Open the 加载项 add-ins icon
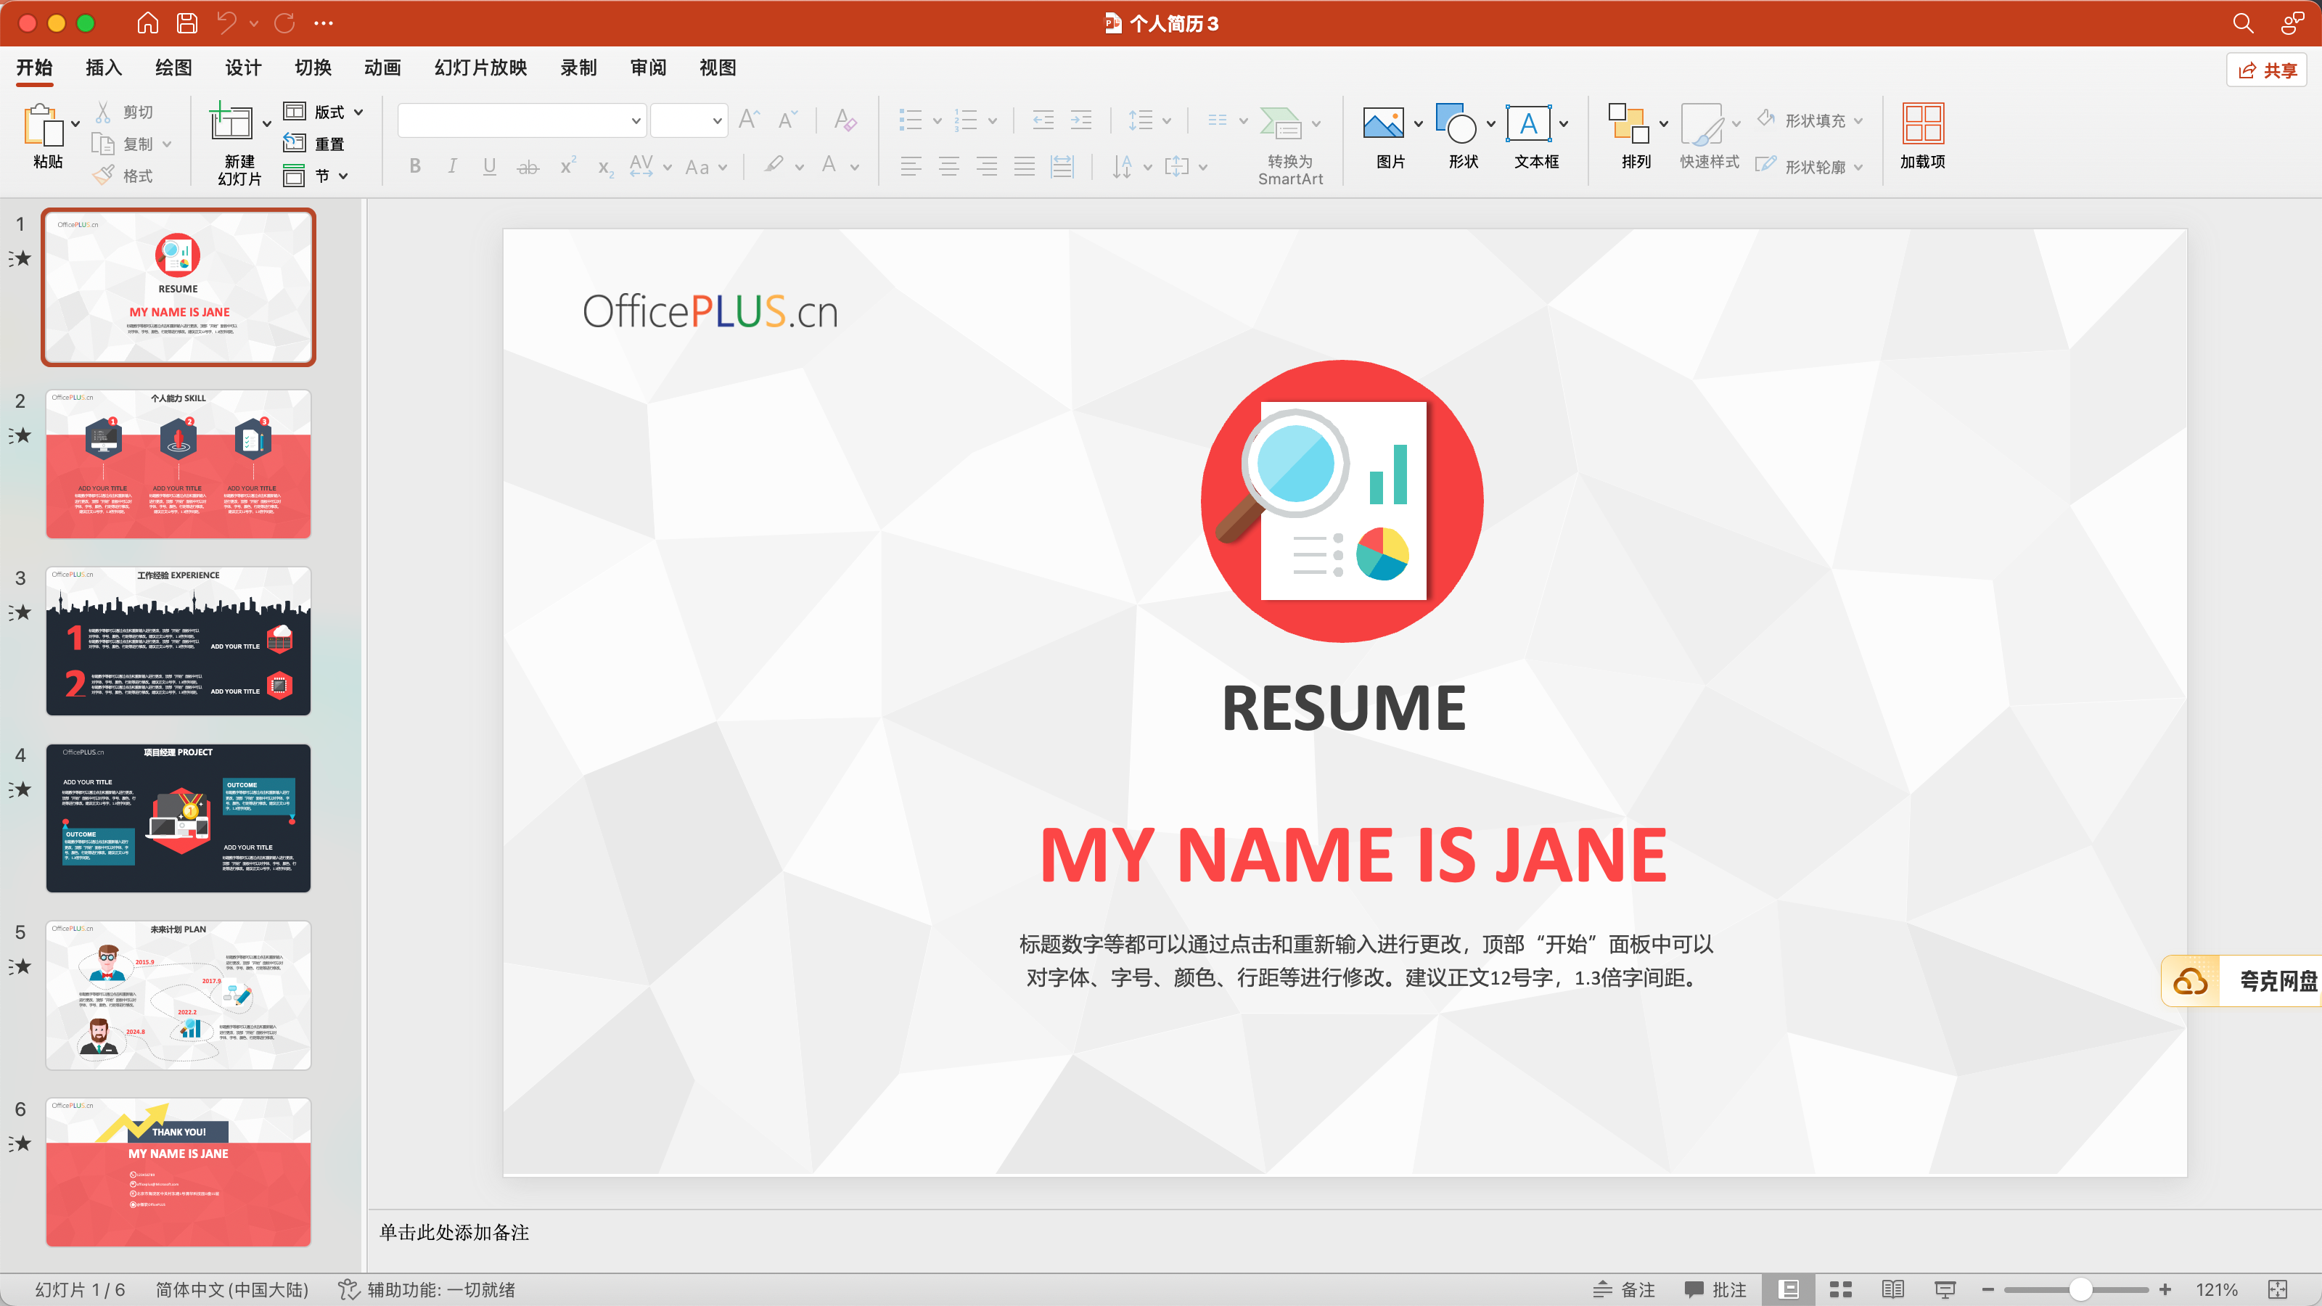 coord(1921,124)
